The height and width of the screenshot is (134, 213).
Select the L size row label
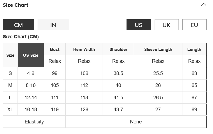(x=10, y=98)
